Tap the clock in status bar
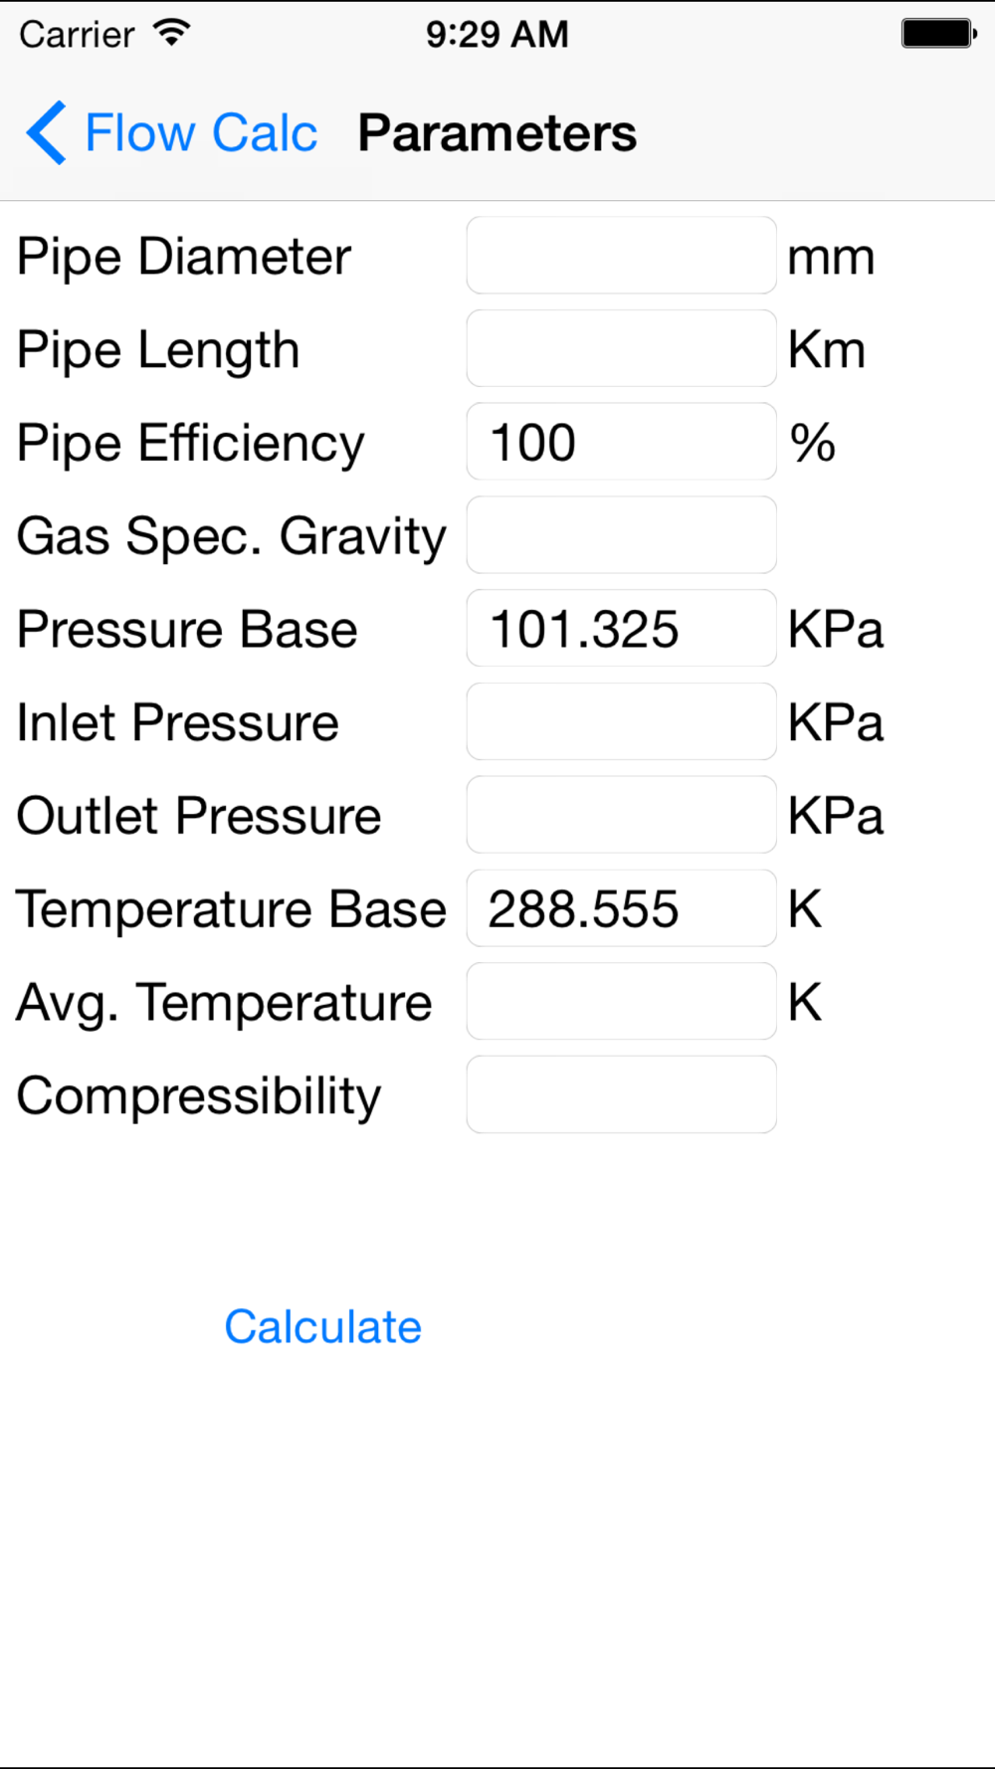This screenshot has width=995, height=1769. point(497,34)
